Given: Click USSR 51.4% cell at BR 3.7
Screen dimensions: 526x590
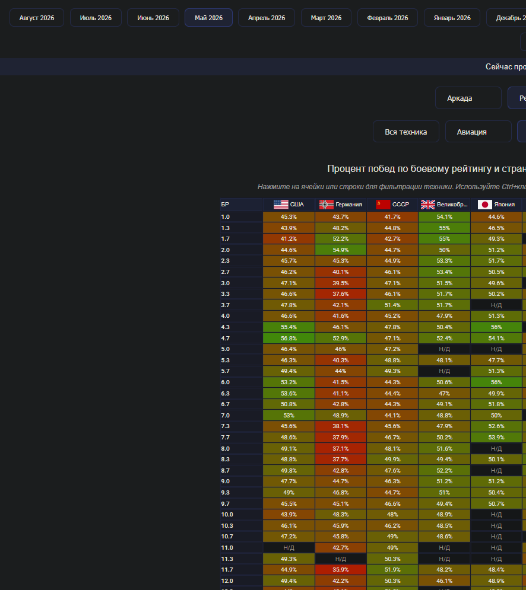Looking at the screenshot, I should [x=392, y=305].
